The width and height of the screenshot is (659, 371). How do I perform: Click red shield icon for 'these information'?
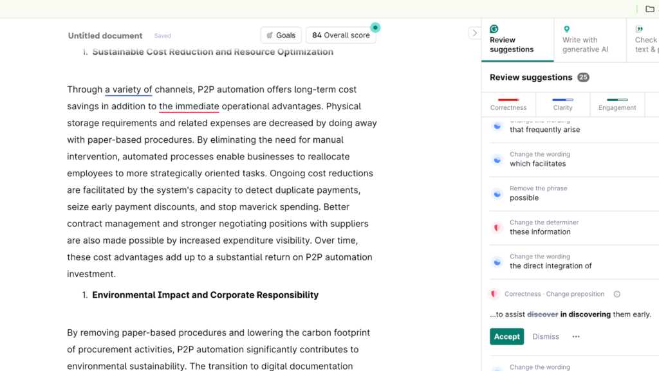point(497,228)
